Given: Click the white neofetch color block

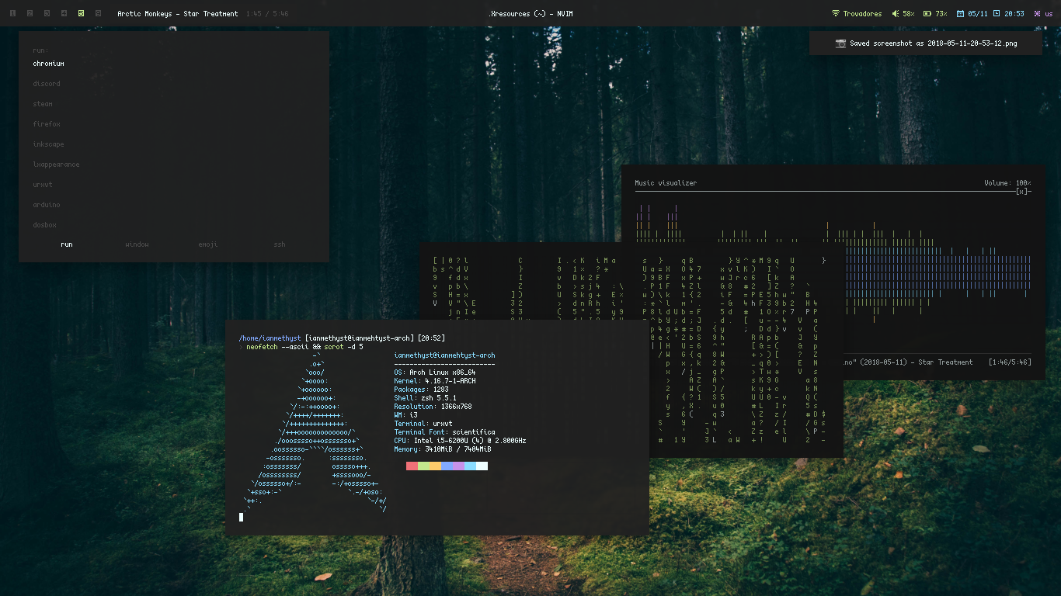Looking at the screenshot, I should pyautogui.click(x=482, y=466).
